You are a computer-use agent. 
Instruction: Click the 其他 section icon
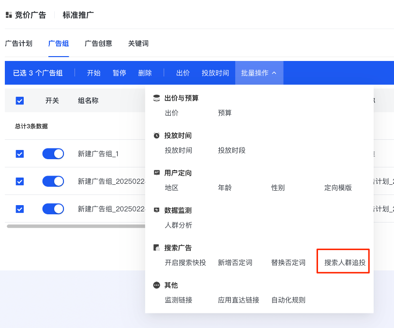[156, 285]
